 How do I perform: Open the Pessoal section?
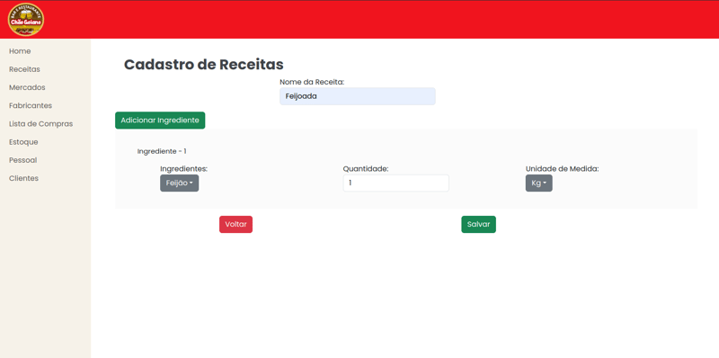(23, 160)
